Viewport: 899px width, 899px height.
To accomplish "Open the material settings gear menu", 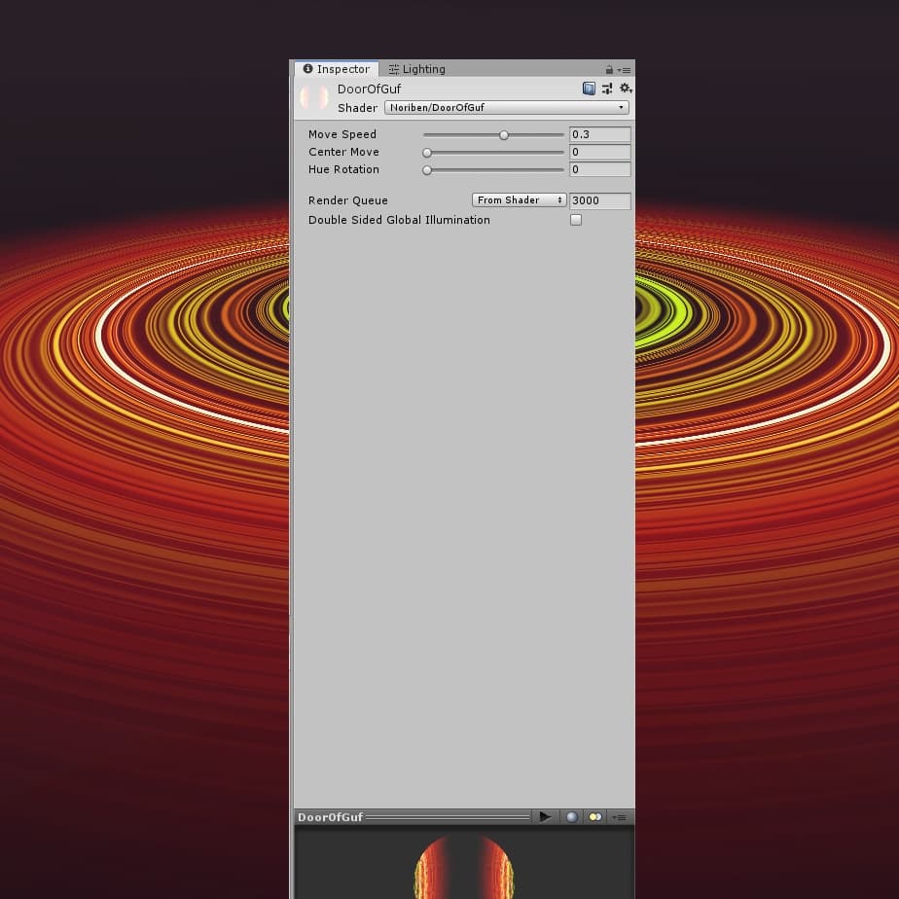I will pos(626,89).
